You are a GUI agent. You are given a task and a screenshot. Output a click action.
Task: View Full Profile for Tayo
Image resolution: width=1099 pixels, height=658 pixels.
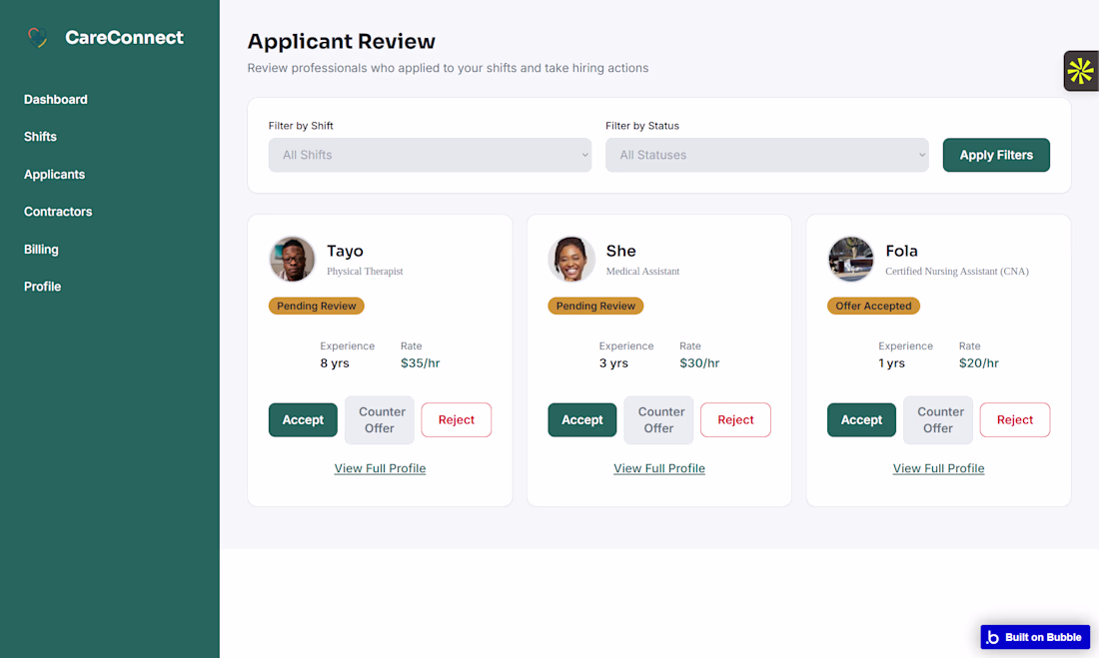tap(380, 468)
